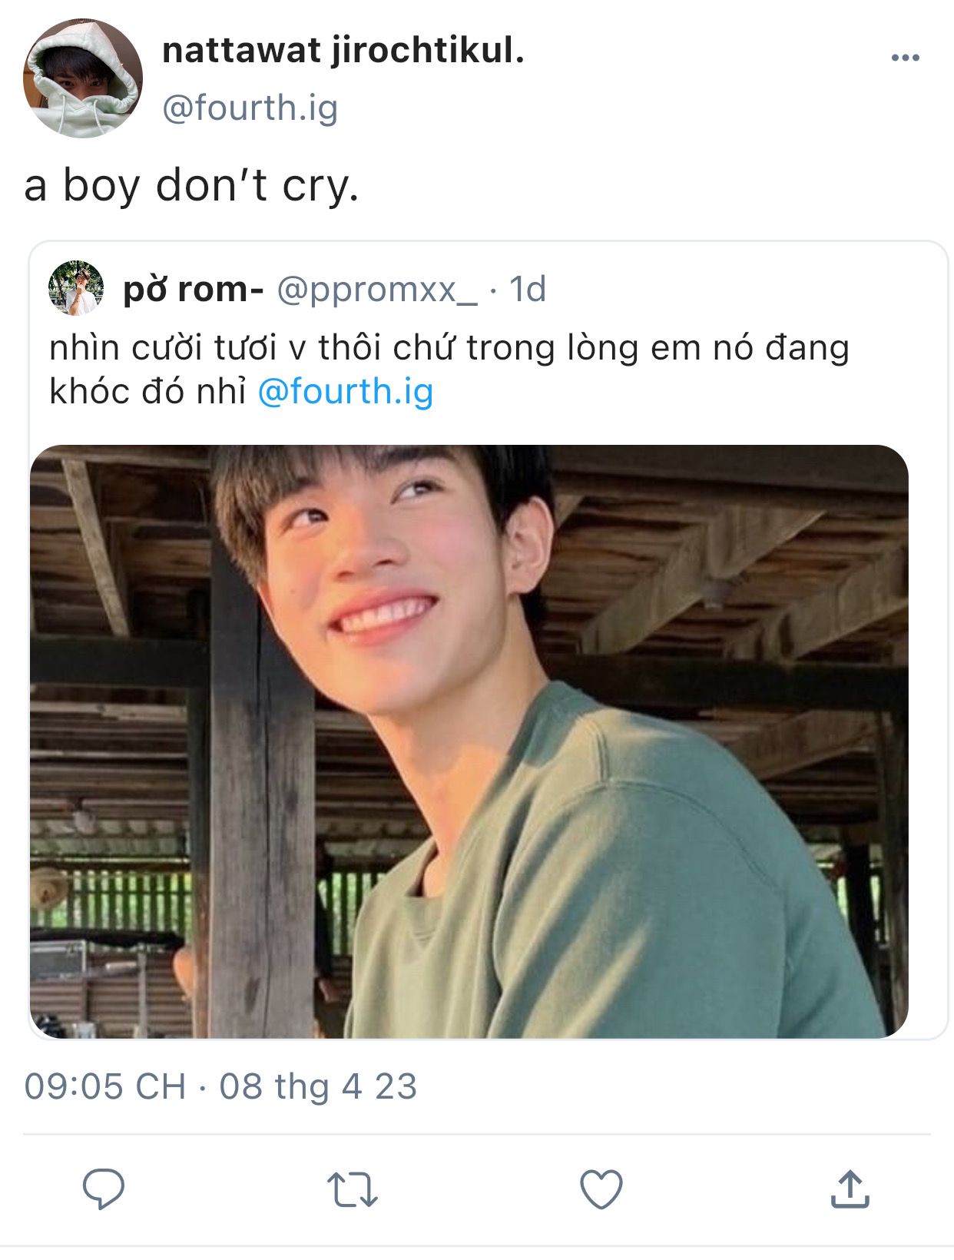Image resolution: width=954 pixels, height=1260 pixels.
Task: Tap pờ rom-'s small round avatar
Action: (x=76, y=288)
